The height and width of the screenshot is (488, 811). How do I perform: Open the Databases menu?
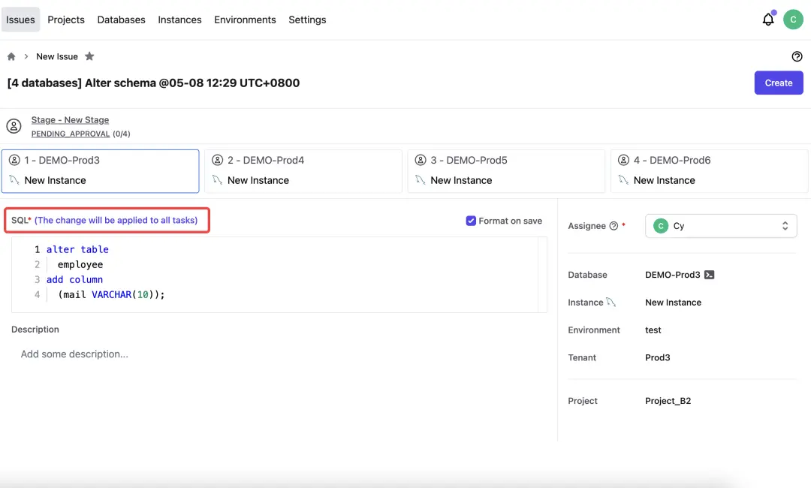coord(121,20)
